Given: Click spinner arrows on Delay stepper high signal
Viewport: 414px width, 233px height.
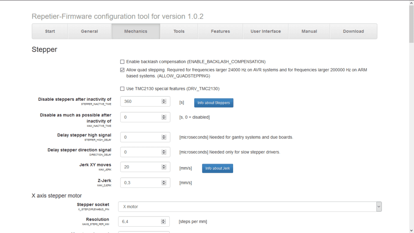Looking at the screenshot, I should 164,137.
